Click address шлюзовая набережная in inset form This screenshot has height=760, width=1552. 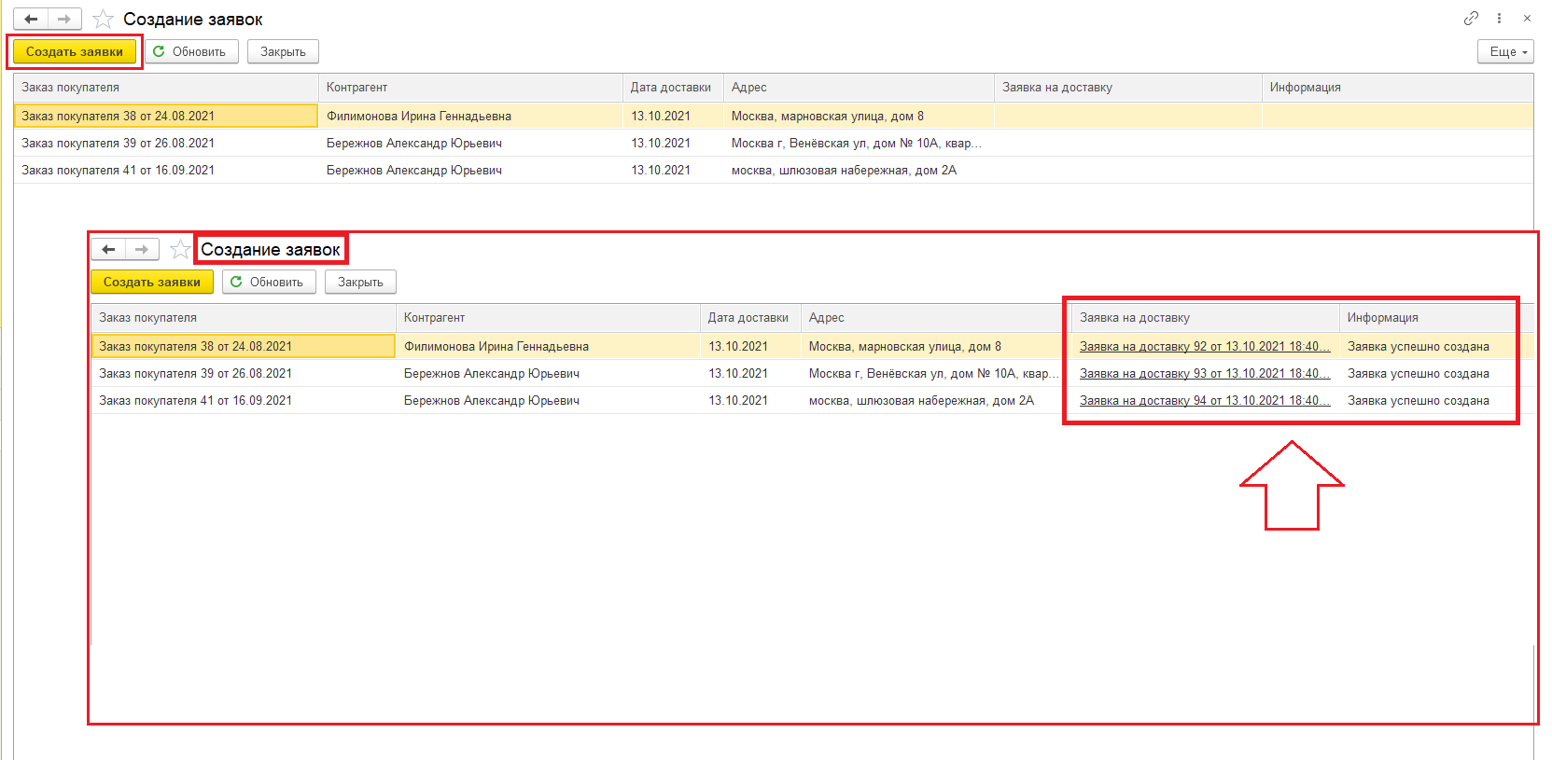tap(921, 400)
